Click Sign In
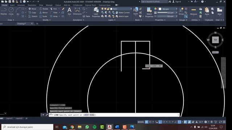Screen dimensions: 232x130 (177, 1)
